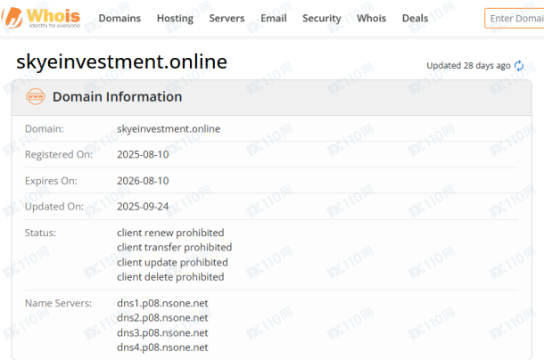Click the www globe icon in Domain Information

[x=36, y=97]
